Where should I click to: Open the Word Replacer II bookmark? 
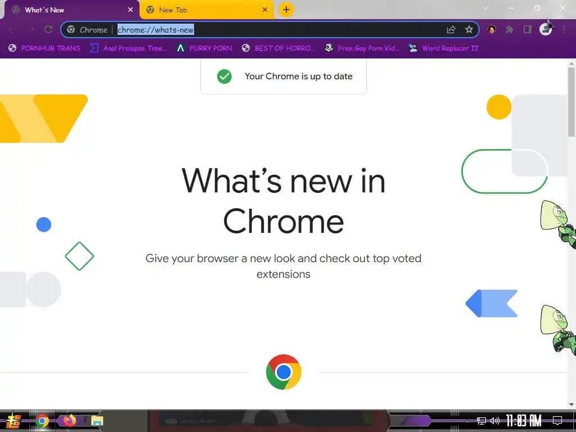[x=444, y=48]
